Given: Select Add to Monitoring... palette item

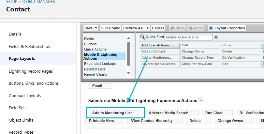Looking at the screenshot, I should (160, 58).
